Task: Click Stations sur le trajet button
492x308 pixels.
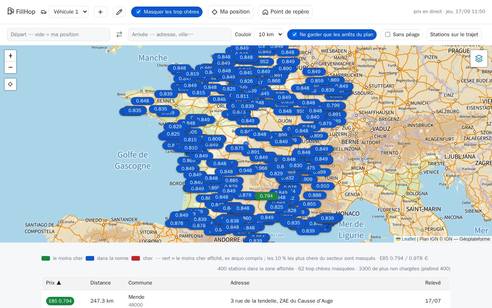Action: tap(454, 35)
